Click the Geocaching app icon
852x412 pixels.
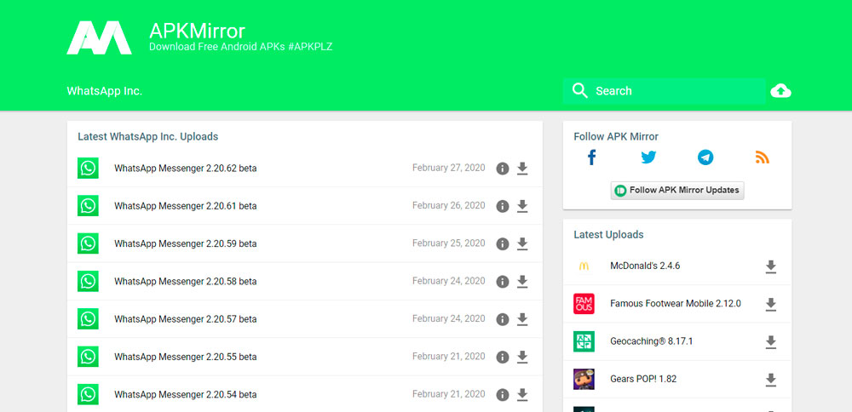click(x=584, y=341)
